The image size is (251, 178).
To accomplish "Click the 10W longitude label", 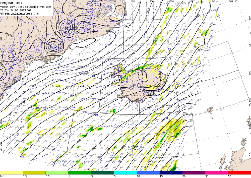I will (172, 1).
